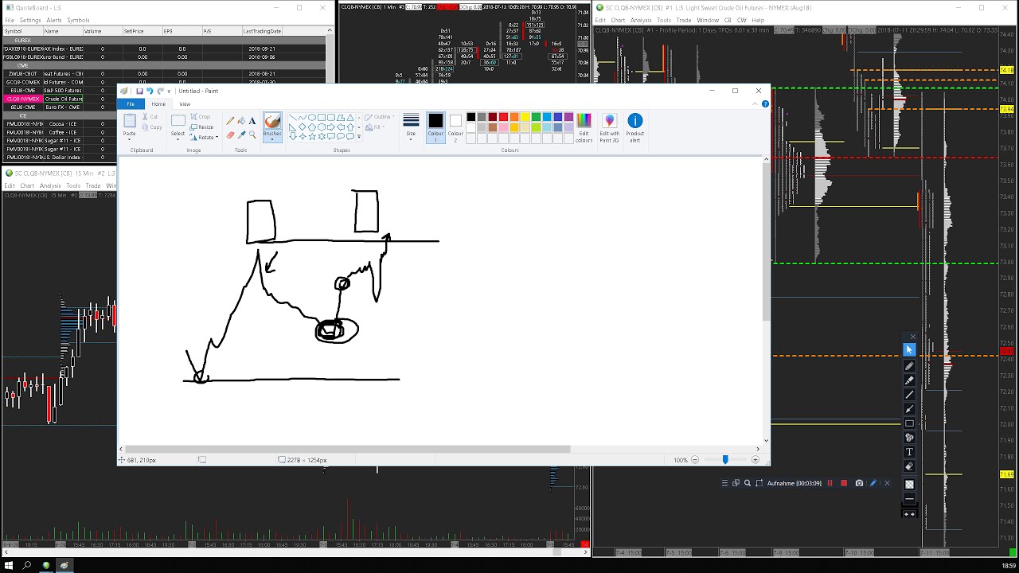Click the Select rectangle tool icon
Screen dimensions: 1019x573
tap(178, 120)
